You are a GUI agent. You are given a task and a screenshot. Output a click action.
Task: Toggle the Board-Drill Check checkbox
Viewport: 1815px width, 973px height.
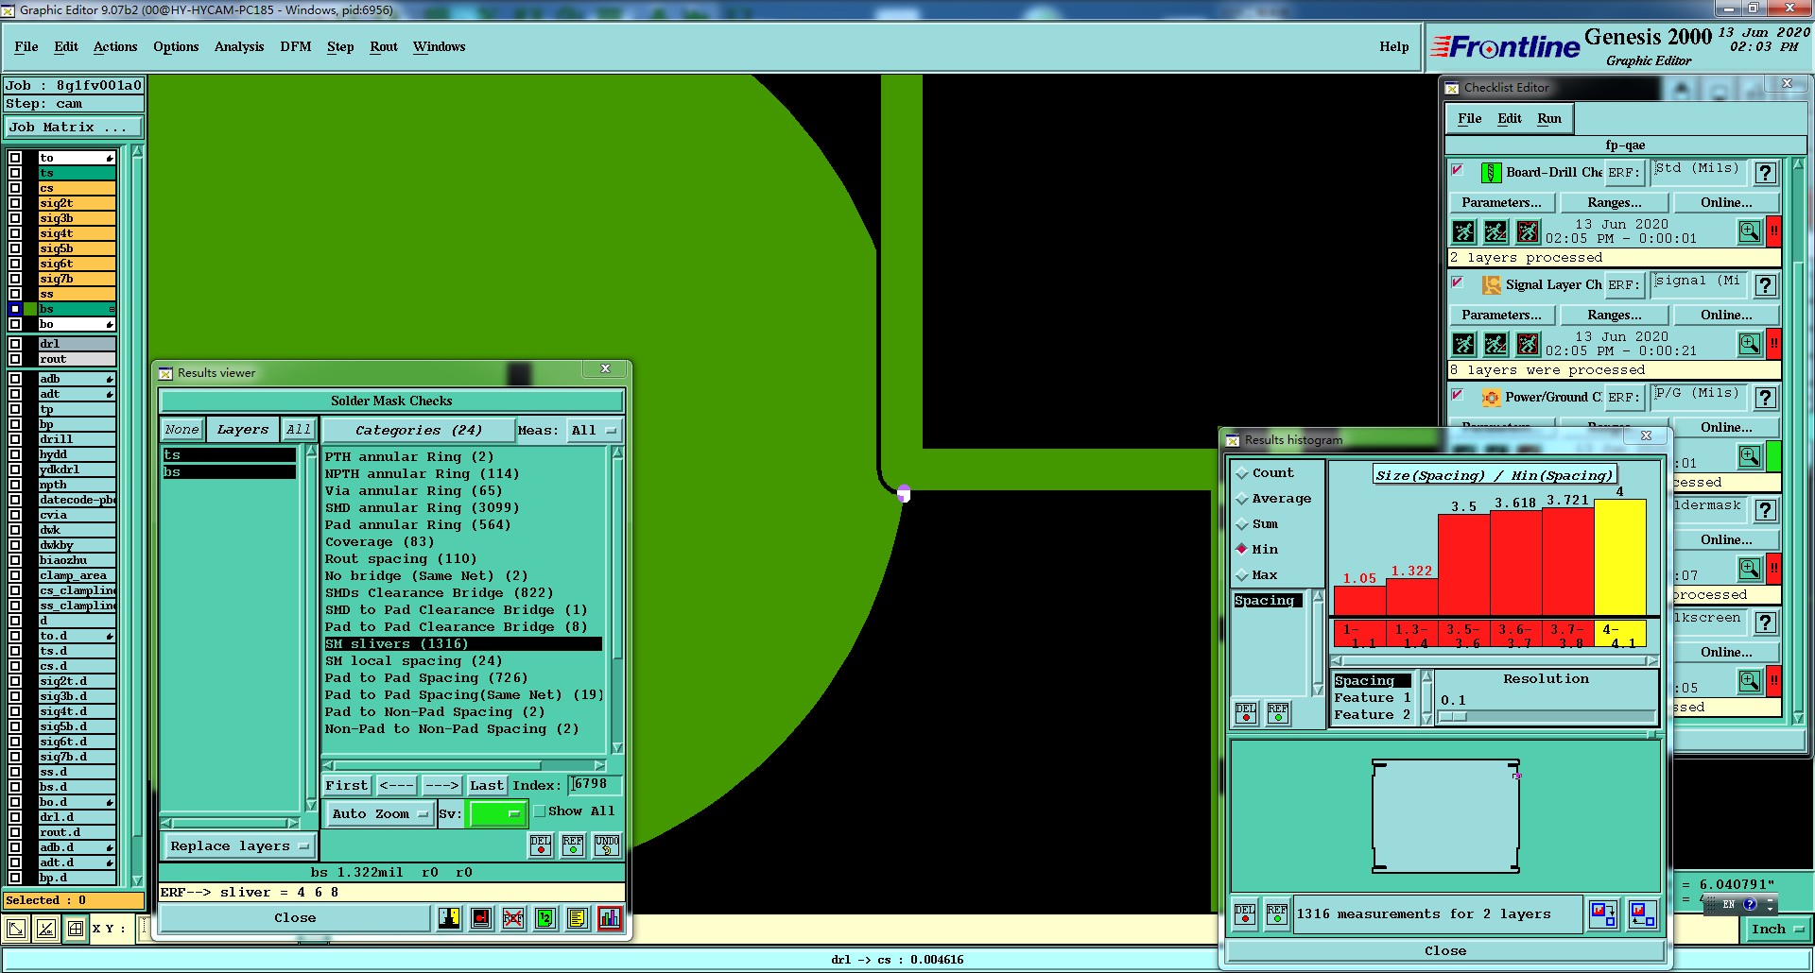[x=1458, y=171]
